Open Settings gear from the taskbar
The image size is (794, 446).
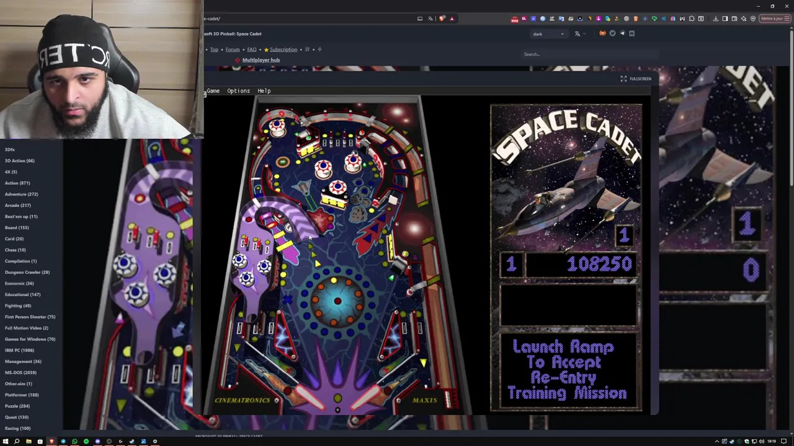point(155,442)
